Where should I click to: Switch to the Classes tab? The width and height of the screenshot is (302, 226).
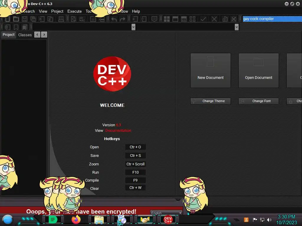[25, 35]
